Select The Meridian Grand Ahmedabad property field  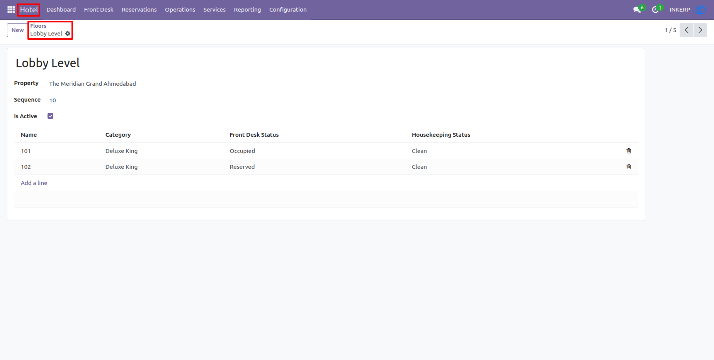[x=92, y=84]
